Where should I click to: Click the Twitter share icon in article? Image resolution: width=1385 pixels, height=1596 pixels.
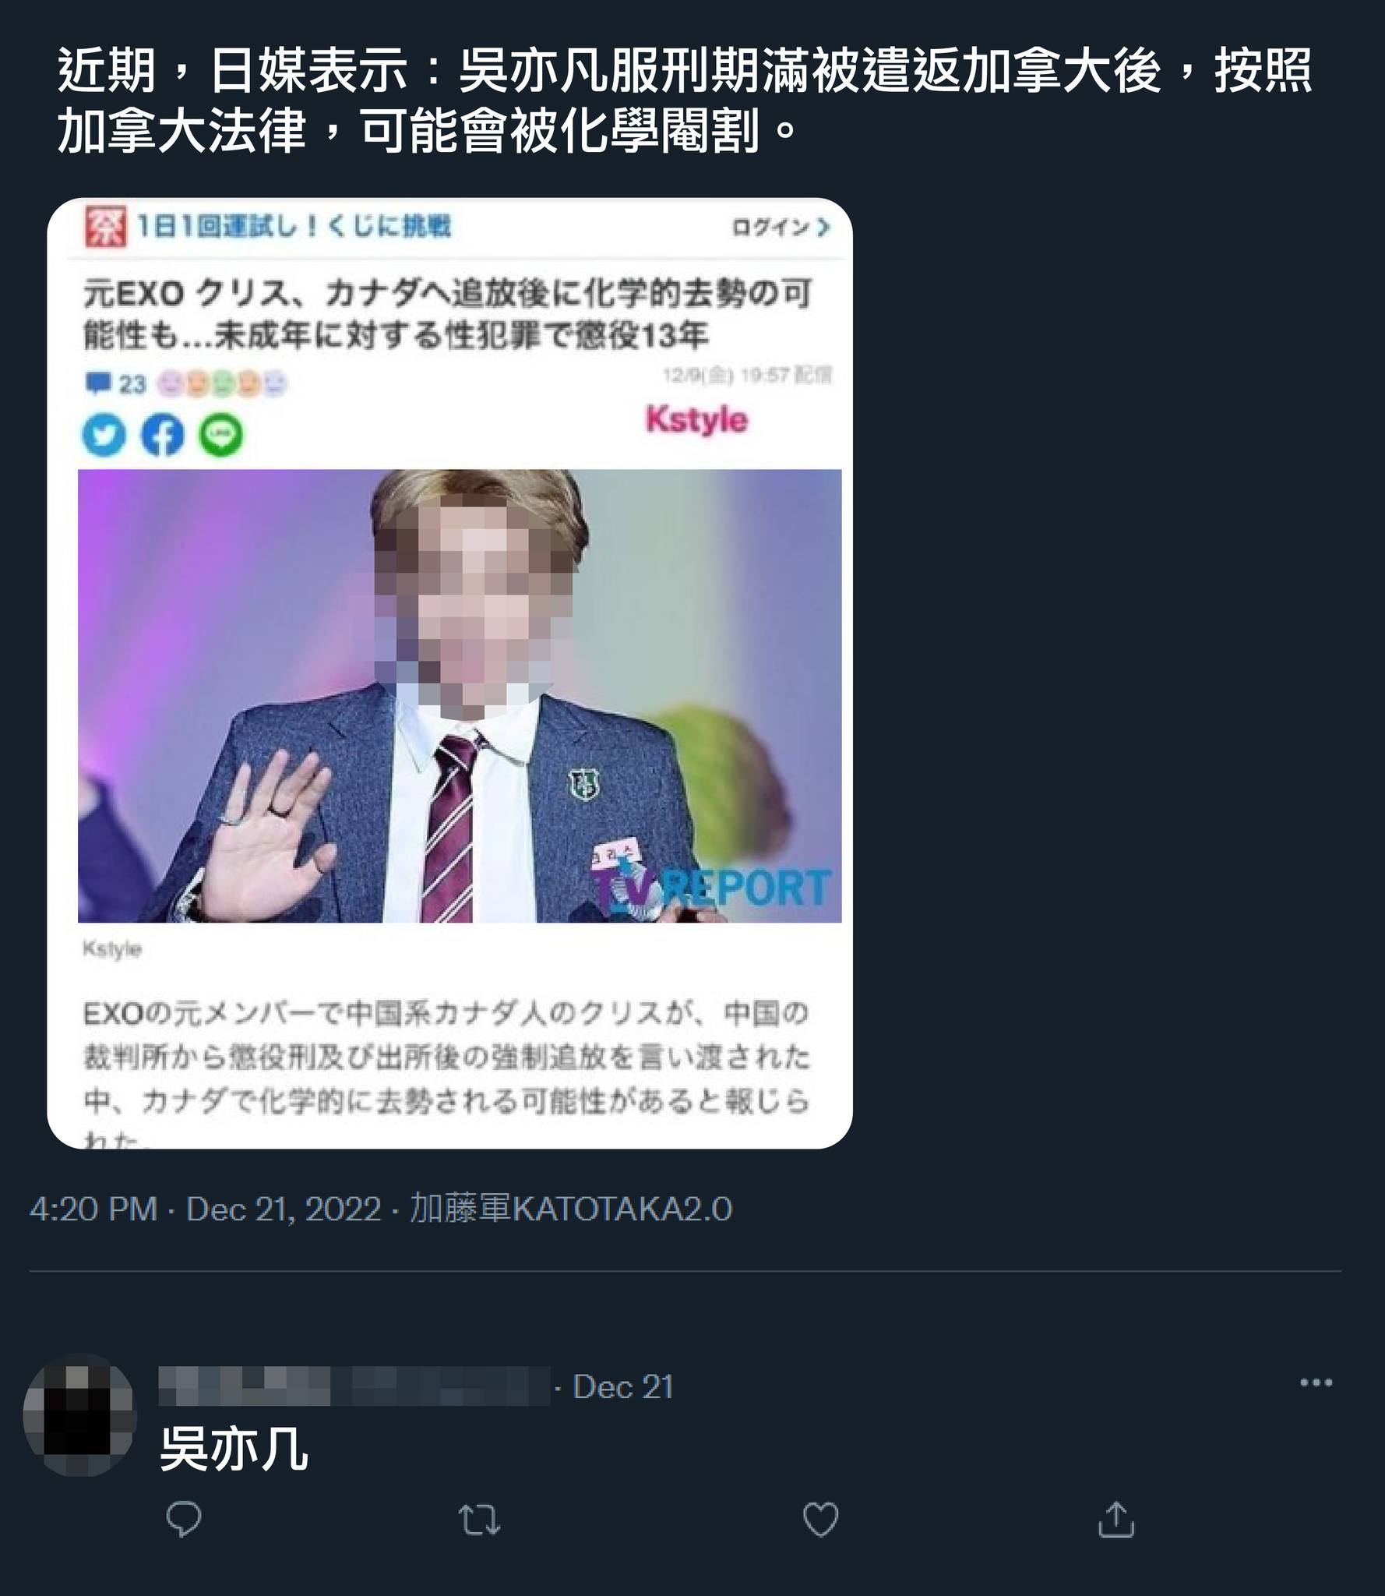point(104,435)
